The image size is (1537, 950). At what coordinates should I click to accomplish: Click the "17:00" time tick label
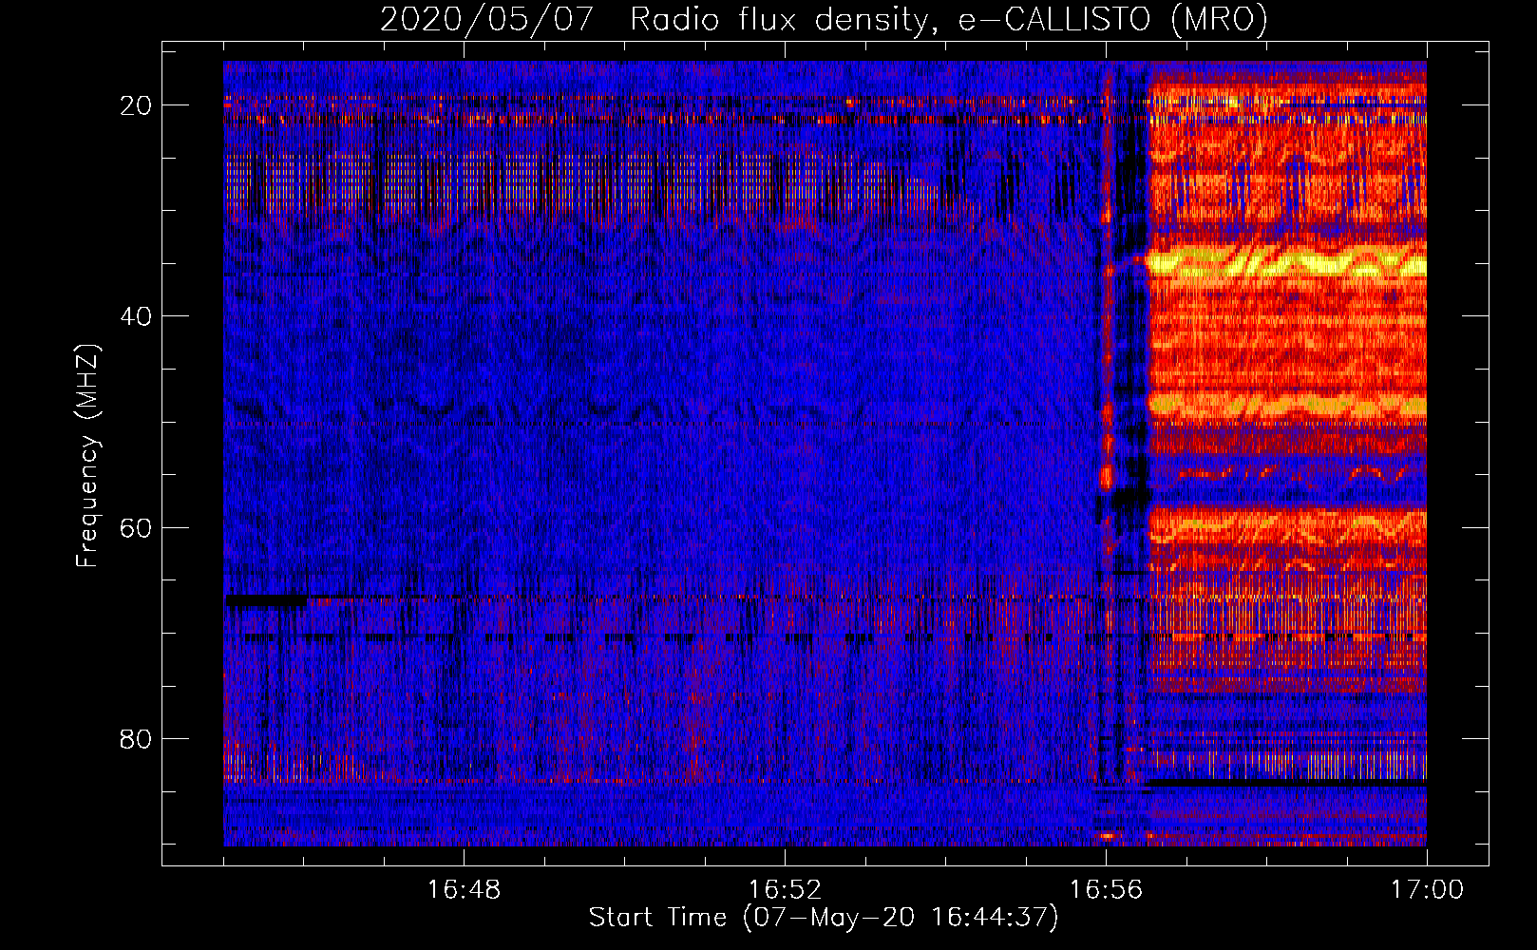point(1427,890)
